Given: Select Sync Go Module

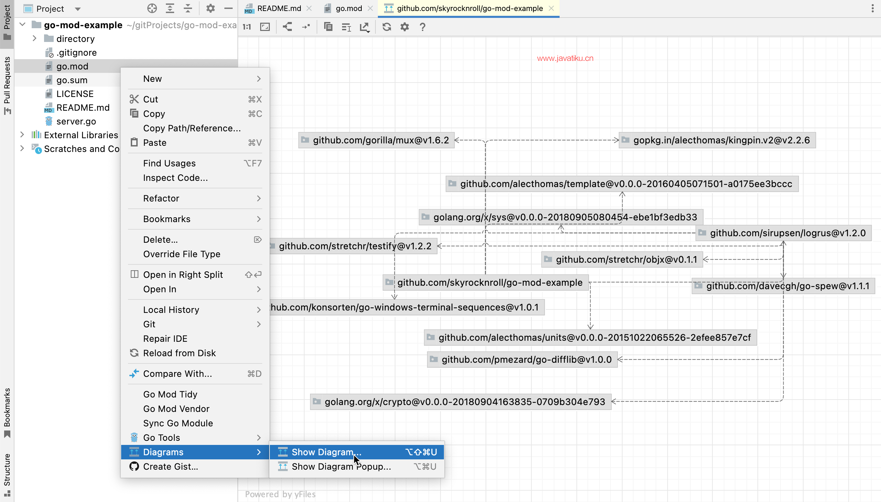Looking at the screenshot, I should coord(195,423).
